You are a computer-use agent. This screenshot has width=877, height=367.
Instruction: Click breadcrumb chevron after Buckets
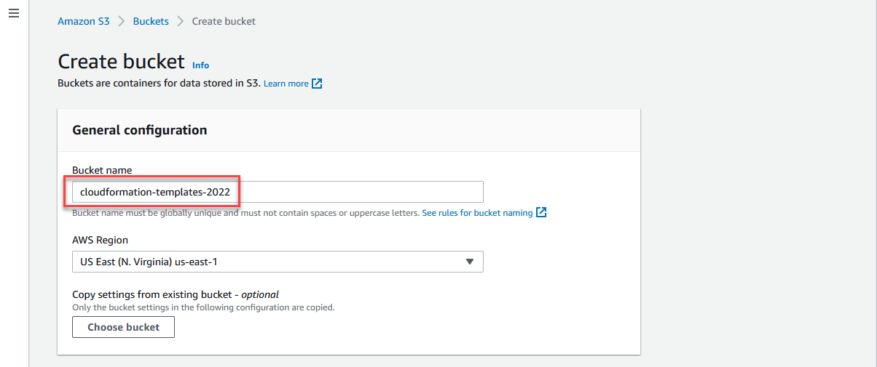[180, 21]
